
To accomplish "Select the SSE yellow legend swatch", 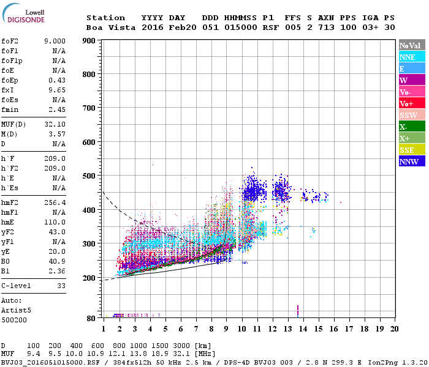I will 412,150.
